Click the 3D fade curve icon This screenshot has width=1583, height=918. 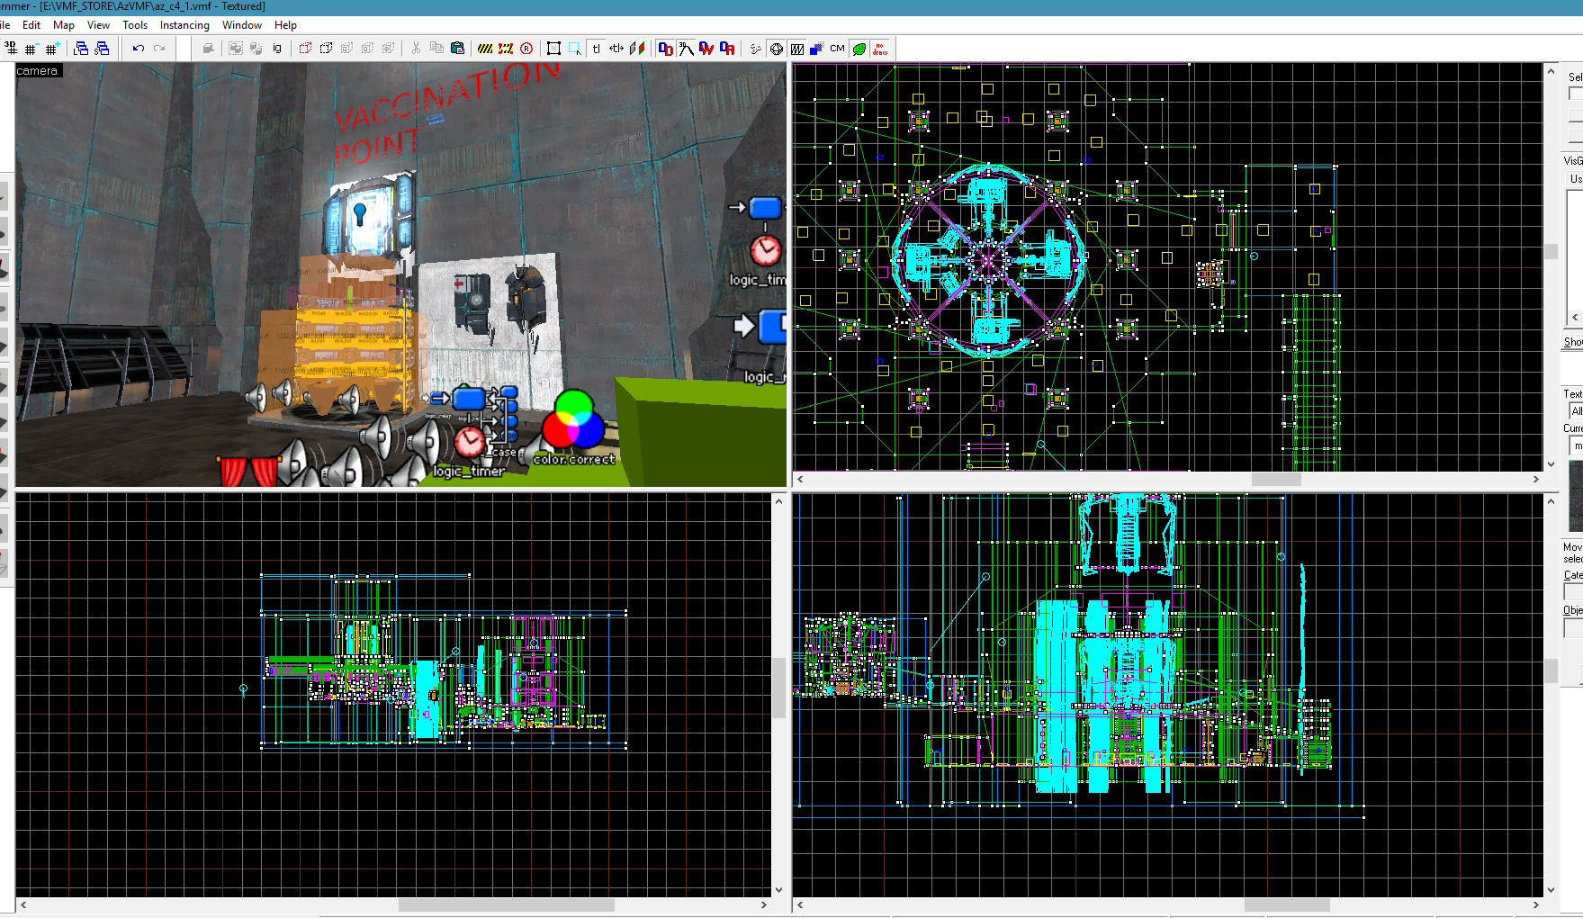point(686,49)
